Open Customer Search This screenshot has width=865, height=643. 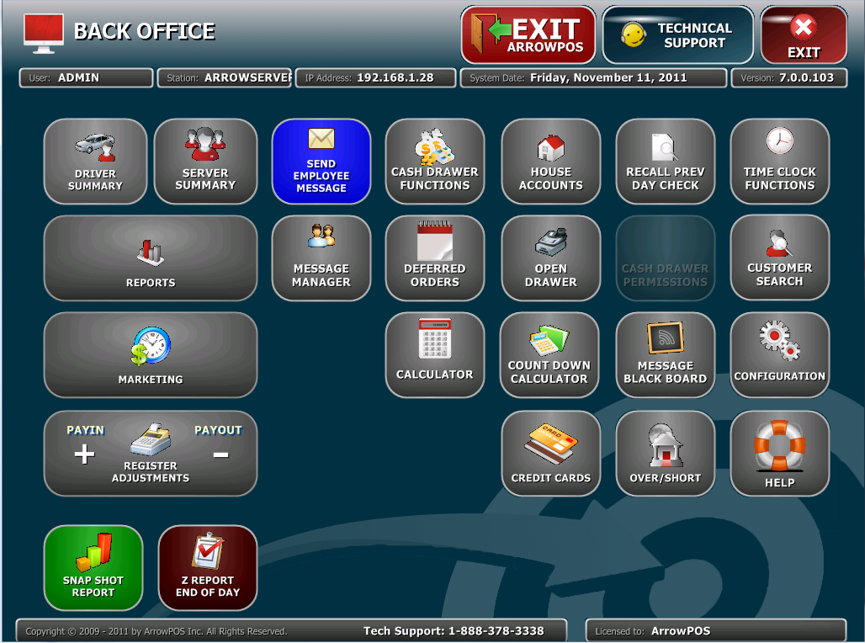pos(779,258)
